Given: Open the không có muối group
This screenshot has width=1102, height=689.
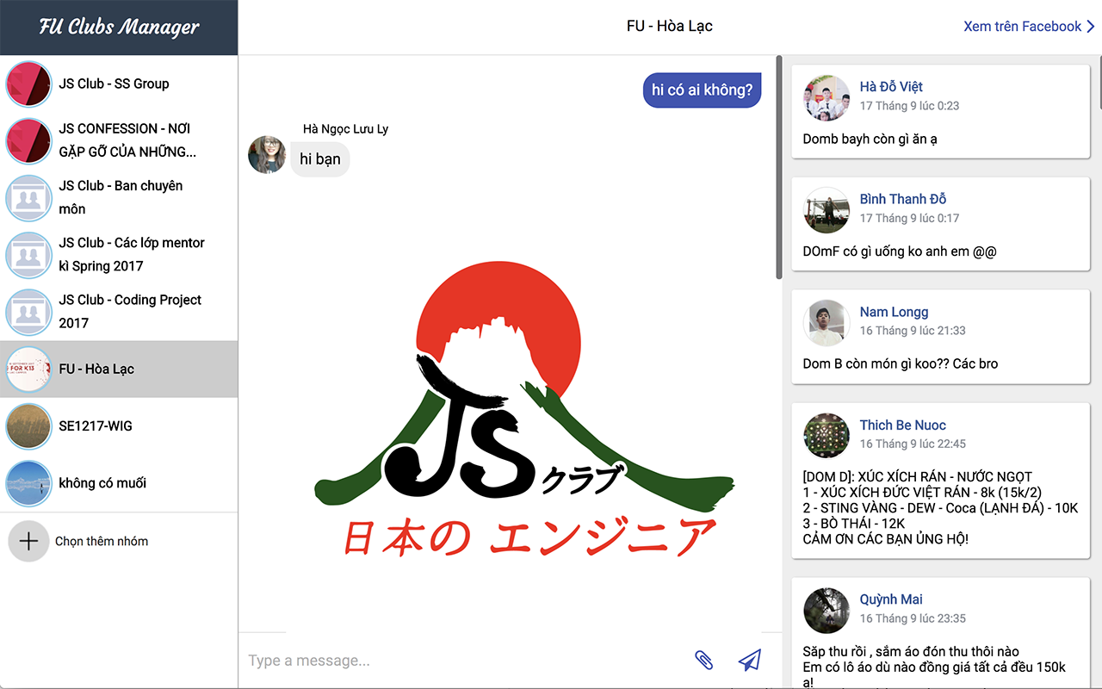Looking at the screenshot, I should [x=119, y=483].
